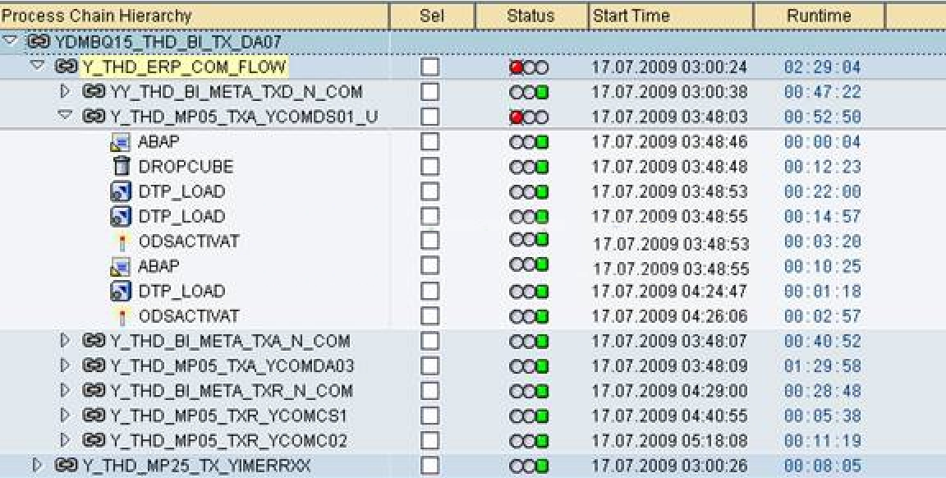This screenshot has width=946, height=478.
Task: Click the chain icon of Y_THD_MP05_TXR_YCOMCS1
Action: coord(94,416)
